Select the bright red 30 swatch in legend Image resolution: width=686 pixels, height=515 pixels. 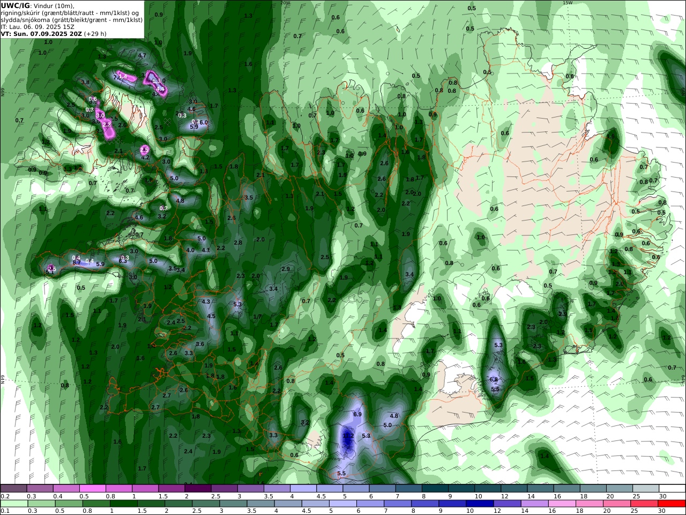[x=673, y=504]
